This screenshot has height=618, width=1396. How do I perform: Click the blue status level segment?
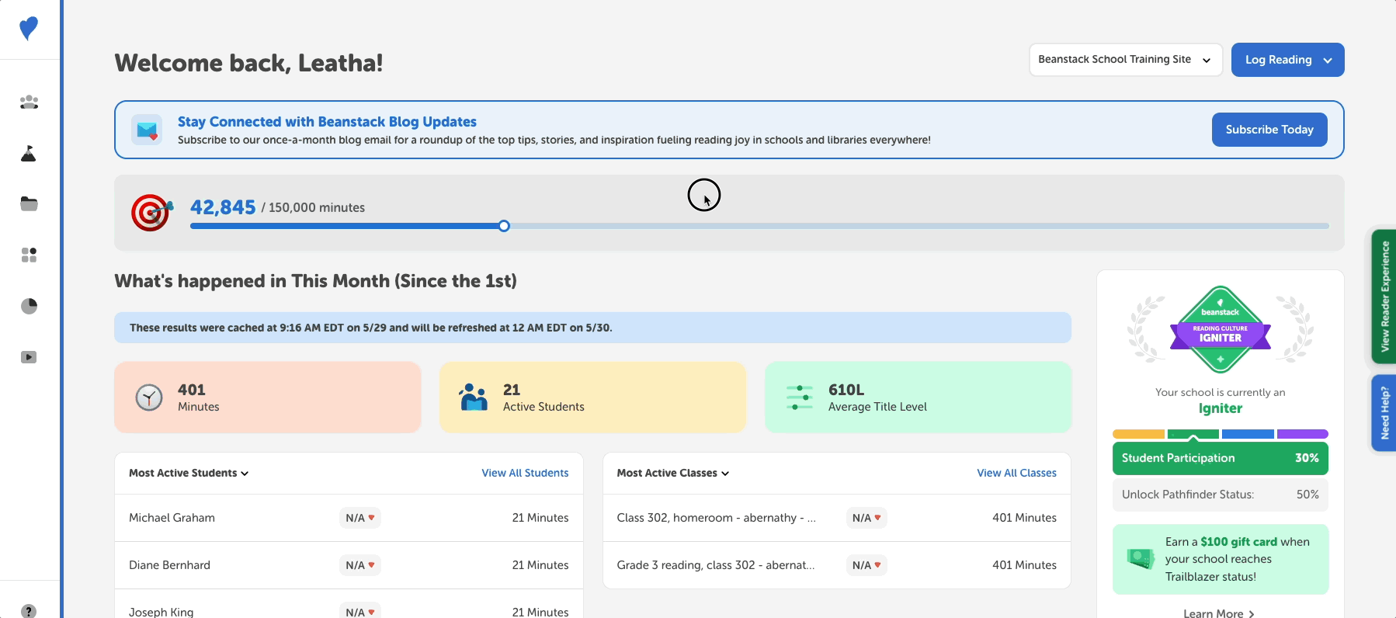point(1248,434)
